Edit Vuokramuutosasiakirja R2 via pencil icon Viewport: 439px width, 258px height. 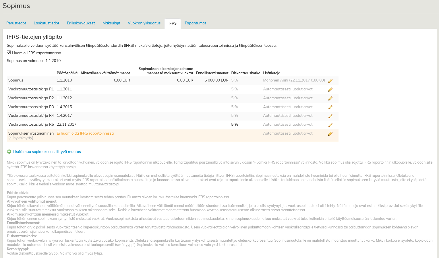click(x=330, y=98)
